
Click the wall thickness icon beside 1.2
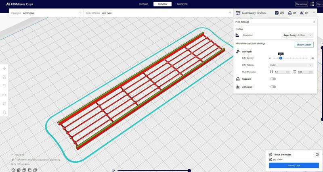coord(271,72)
